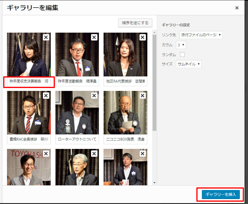
Task: Open the サイズ dropdown
Action: coord(188,64)
